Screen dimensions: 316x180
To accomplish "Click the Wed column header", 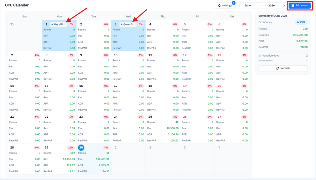I will [128, 16].
